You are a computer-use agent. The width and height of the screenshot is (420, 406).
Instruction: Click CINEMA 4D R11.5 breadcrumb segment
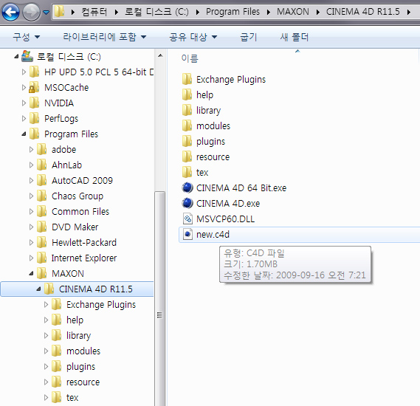tap(362, 12)
